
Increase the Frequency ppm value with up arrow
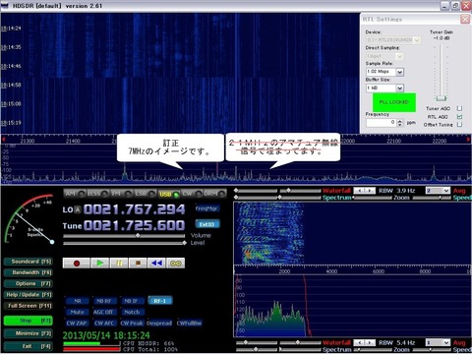pyautogui.click(x=399, y=121)
